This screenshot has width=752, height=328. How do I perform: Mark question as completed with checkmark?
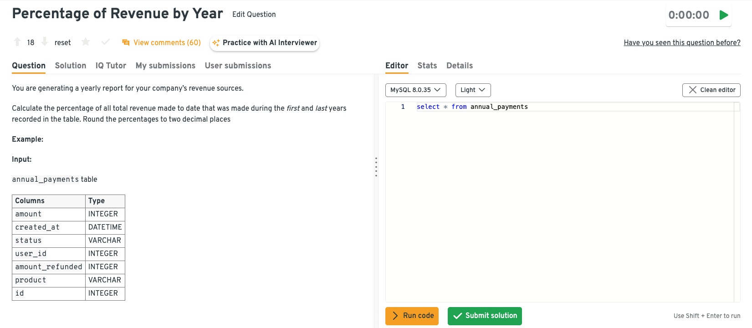coord(106,42)
